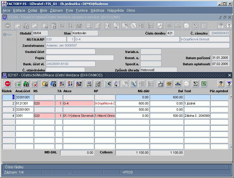
Task: Click Anal.účet cell containing 5121301
Action: click(24, 103)
